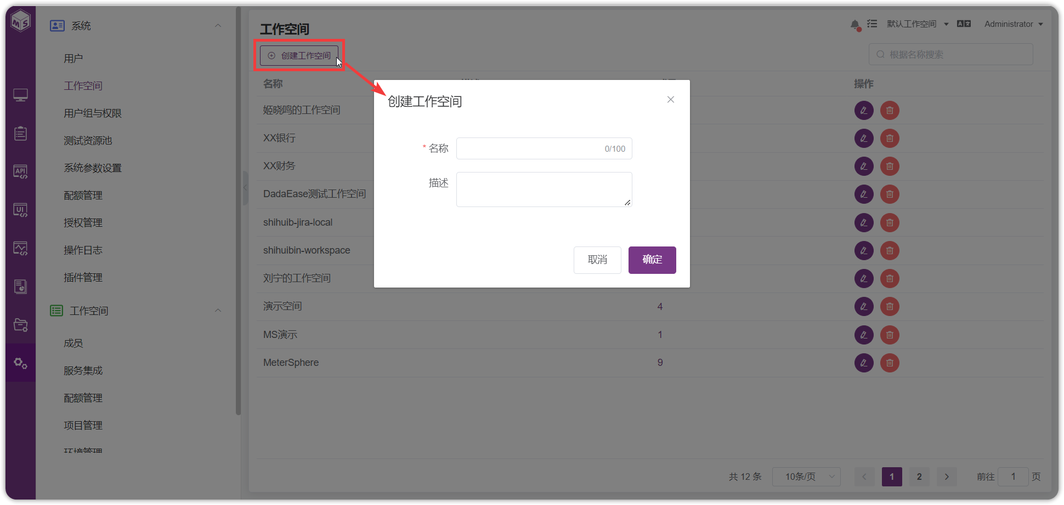Viewport: 1064px width, 505px height.
Task: Click the language switch icon
Action: click(x=964, y=24)
